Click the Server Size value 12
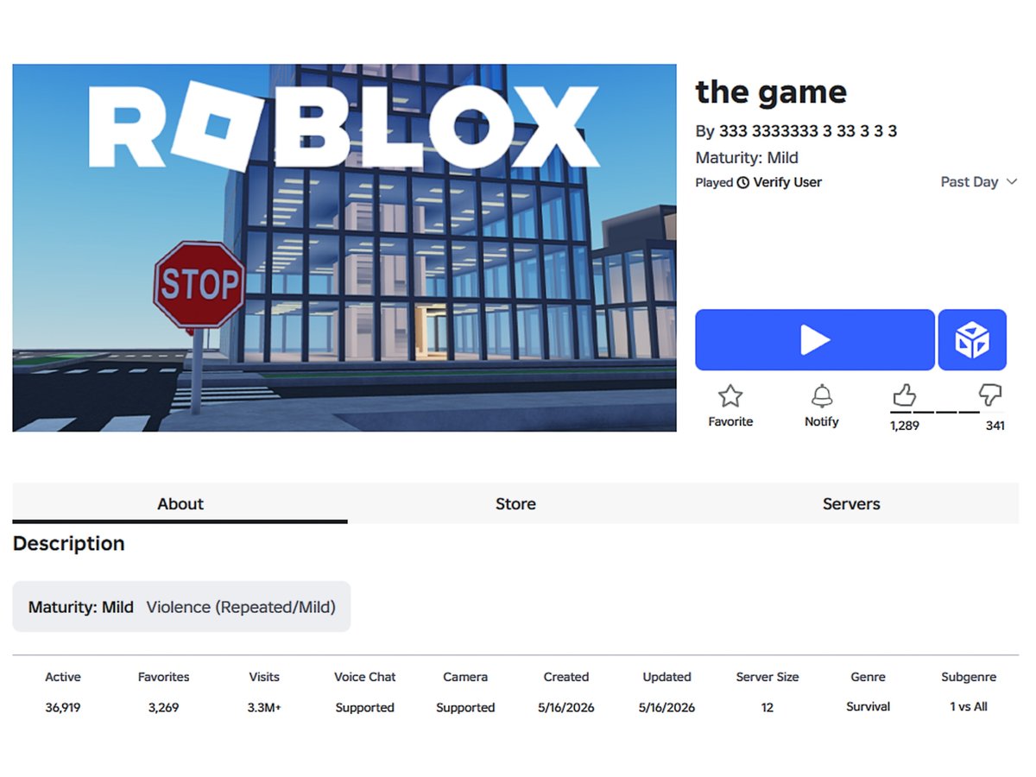 coord(768,707)
